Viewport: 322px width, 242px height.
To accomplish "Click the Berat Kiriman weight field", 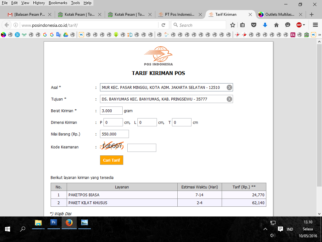I will click(x=111, y=111).
